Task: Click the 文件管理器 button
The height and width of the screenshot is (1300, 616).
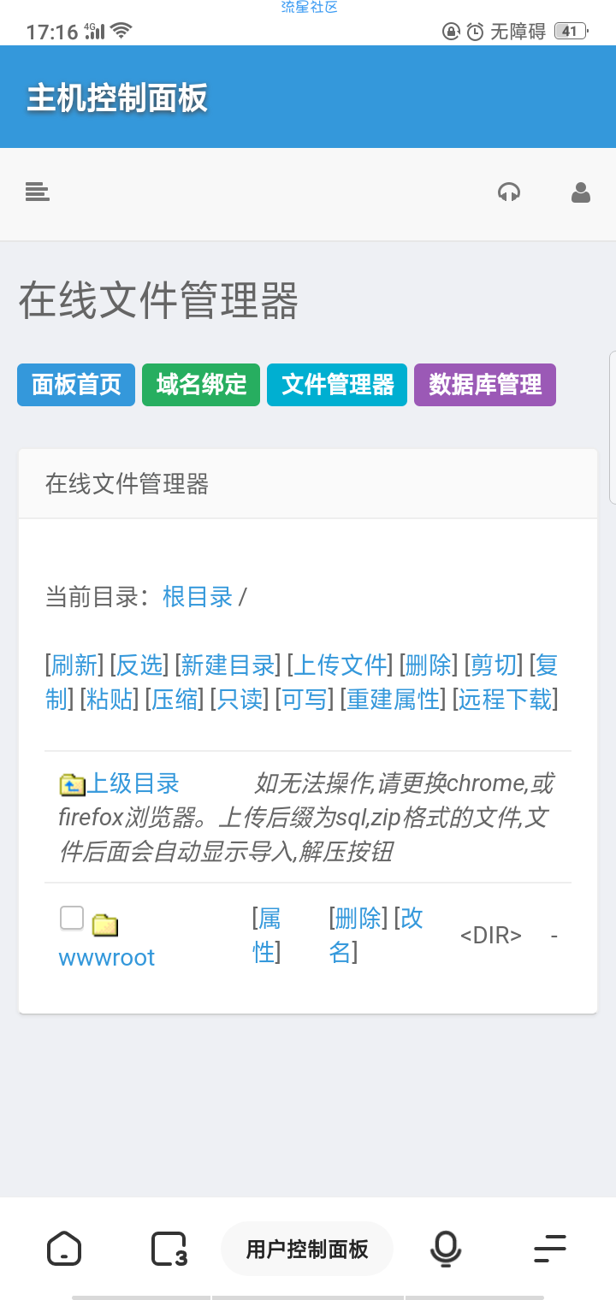Action: point(337,385)
